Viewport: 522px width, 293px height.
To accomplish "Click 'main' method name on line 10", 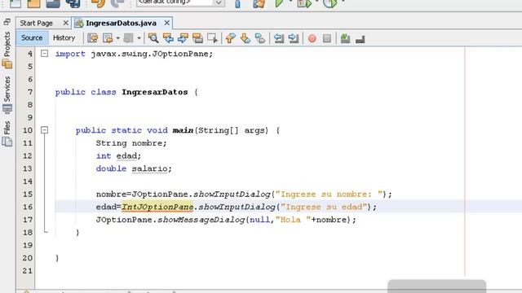I will click(183, 130).
